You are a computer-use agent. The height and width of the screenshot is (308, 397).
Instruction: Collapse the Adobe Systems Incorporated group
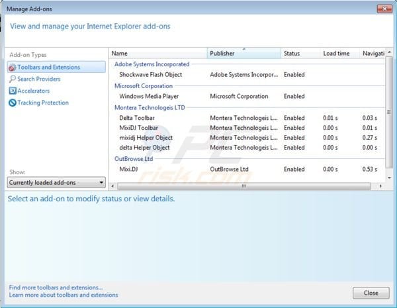(x=152, y=64)
